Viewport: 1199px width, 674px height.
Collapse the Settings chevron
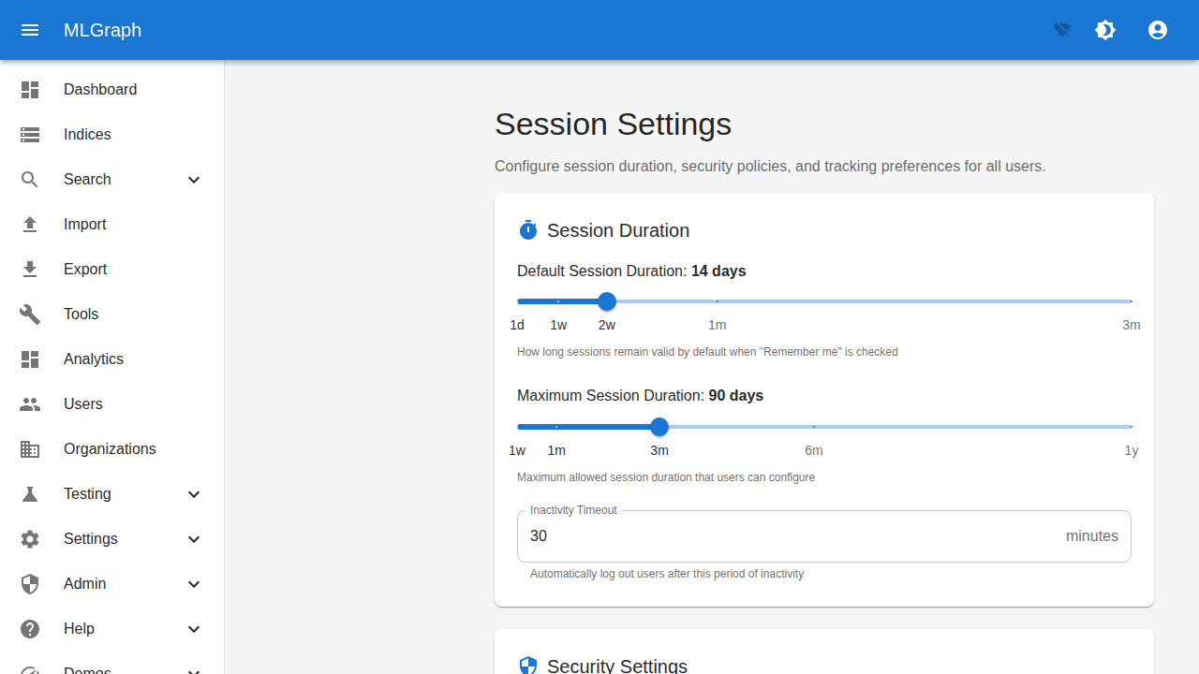[194, 538]
